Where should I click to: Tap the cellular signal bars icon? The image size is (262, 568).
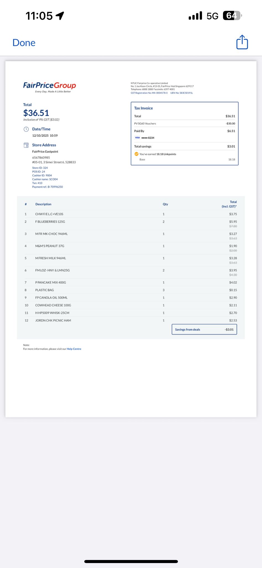tap(195, 16)
